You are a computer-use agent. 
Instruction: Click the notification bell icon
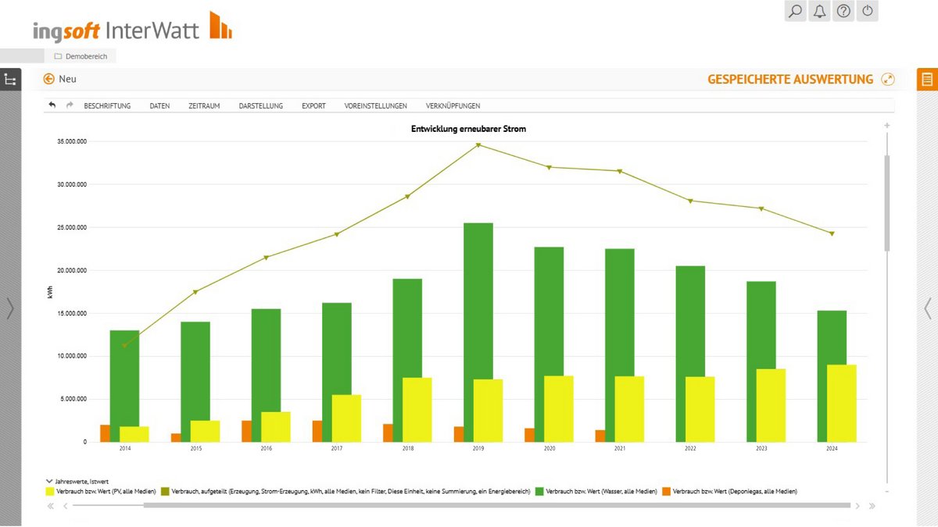click(819, 11)
